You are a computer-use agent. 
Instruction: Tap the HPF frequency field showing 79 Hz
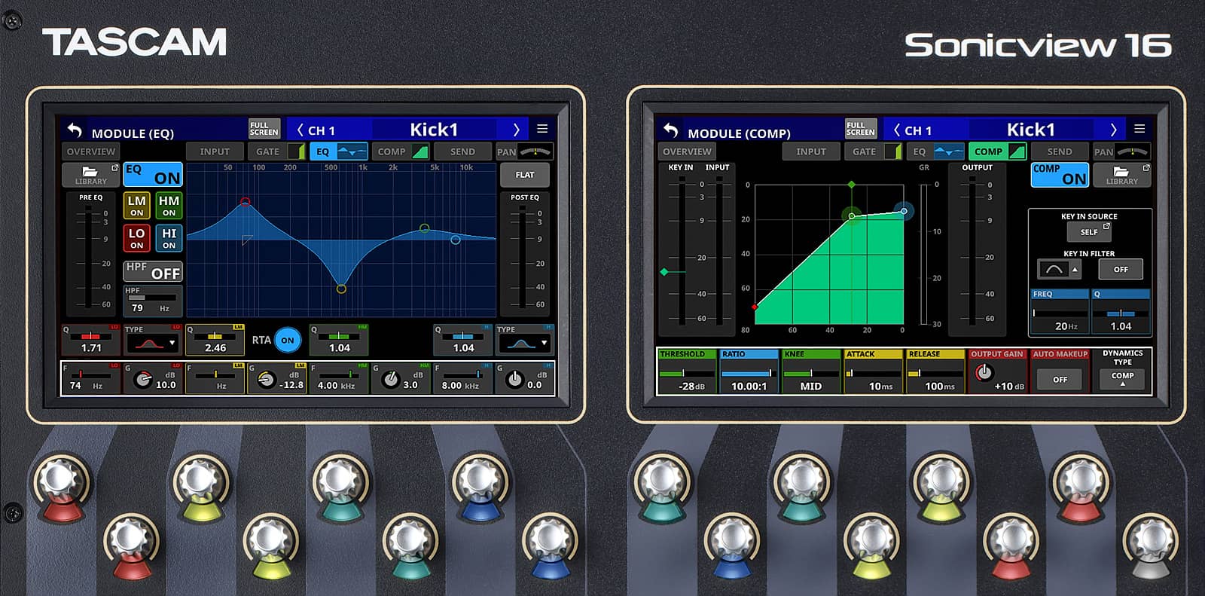[x=153, y=301]
